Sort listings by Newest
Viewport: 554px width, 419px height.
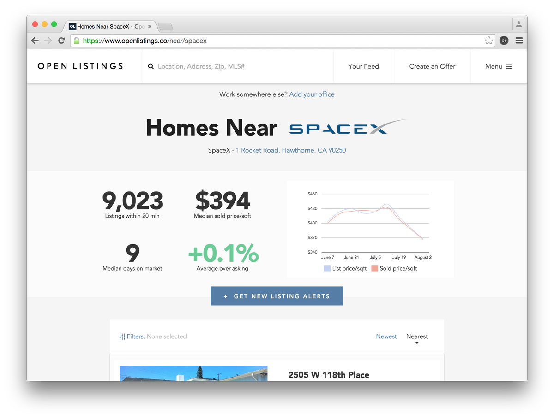[386, 336]
